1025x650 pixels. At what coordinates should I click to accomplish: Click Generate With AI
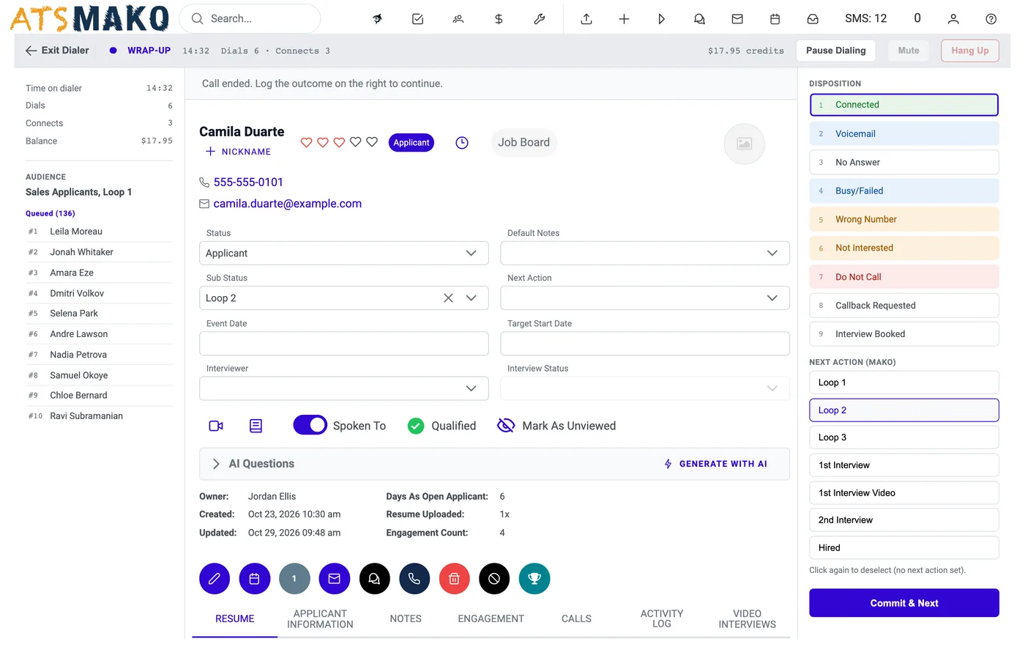click(x=716, y=464)
